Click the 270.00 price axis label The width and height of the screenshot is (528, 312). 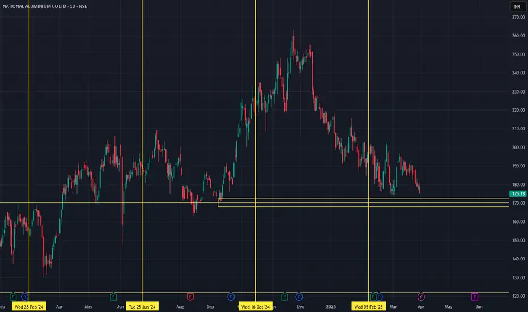click(x=518, y=17)
